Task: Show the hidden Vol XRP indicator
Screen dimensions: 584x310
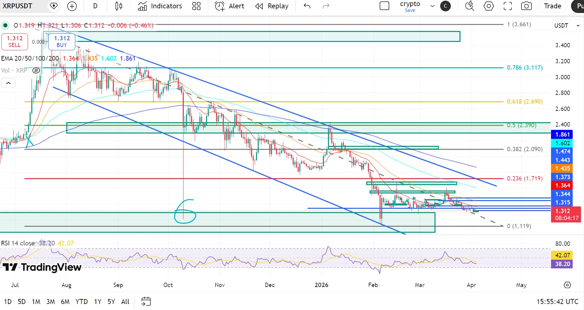Action: point(36,71)
